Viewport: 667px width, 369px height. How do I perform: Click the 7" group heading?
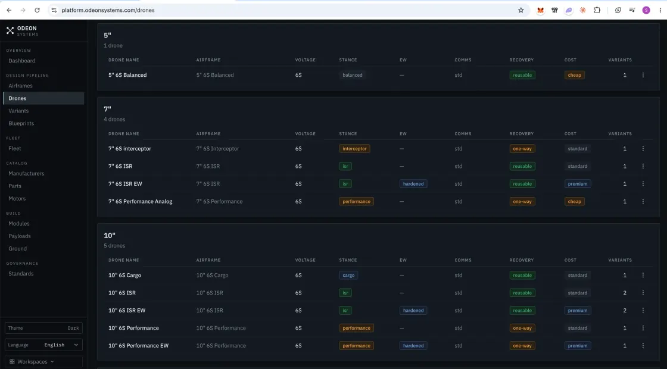click(107, 110)
